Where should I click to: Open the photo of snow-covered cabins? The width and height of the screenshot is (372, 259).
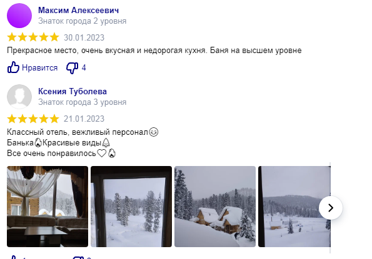pyautogui.click(x=215, y=207)
